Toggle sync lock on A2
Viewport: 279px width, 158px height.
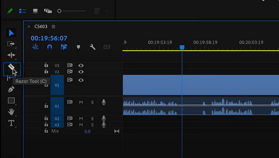(70, 118)
